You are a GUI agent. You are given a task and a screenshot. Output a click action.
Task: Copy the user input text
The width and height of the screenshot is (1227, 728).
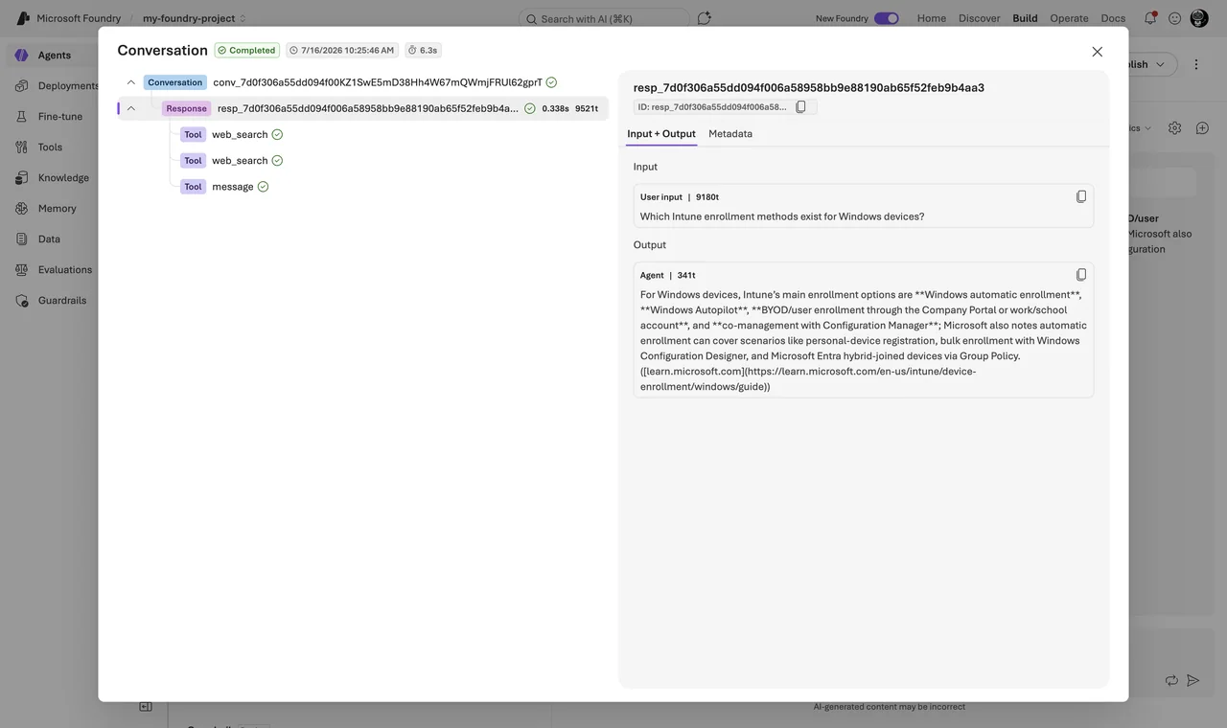coord(1081,196)
